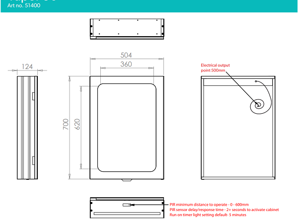Click the sensor tab below front view
298x219 pixels.
click(127, 180)
